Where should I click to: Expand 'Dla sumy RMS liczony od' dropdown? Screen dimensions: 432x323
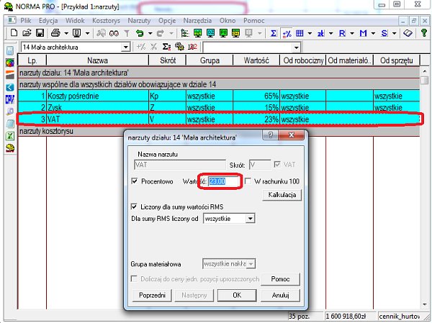(x=249, y=217)
